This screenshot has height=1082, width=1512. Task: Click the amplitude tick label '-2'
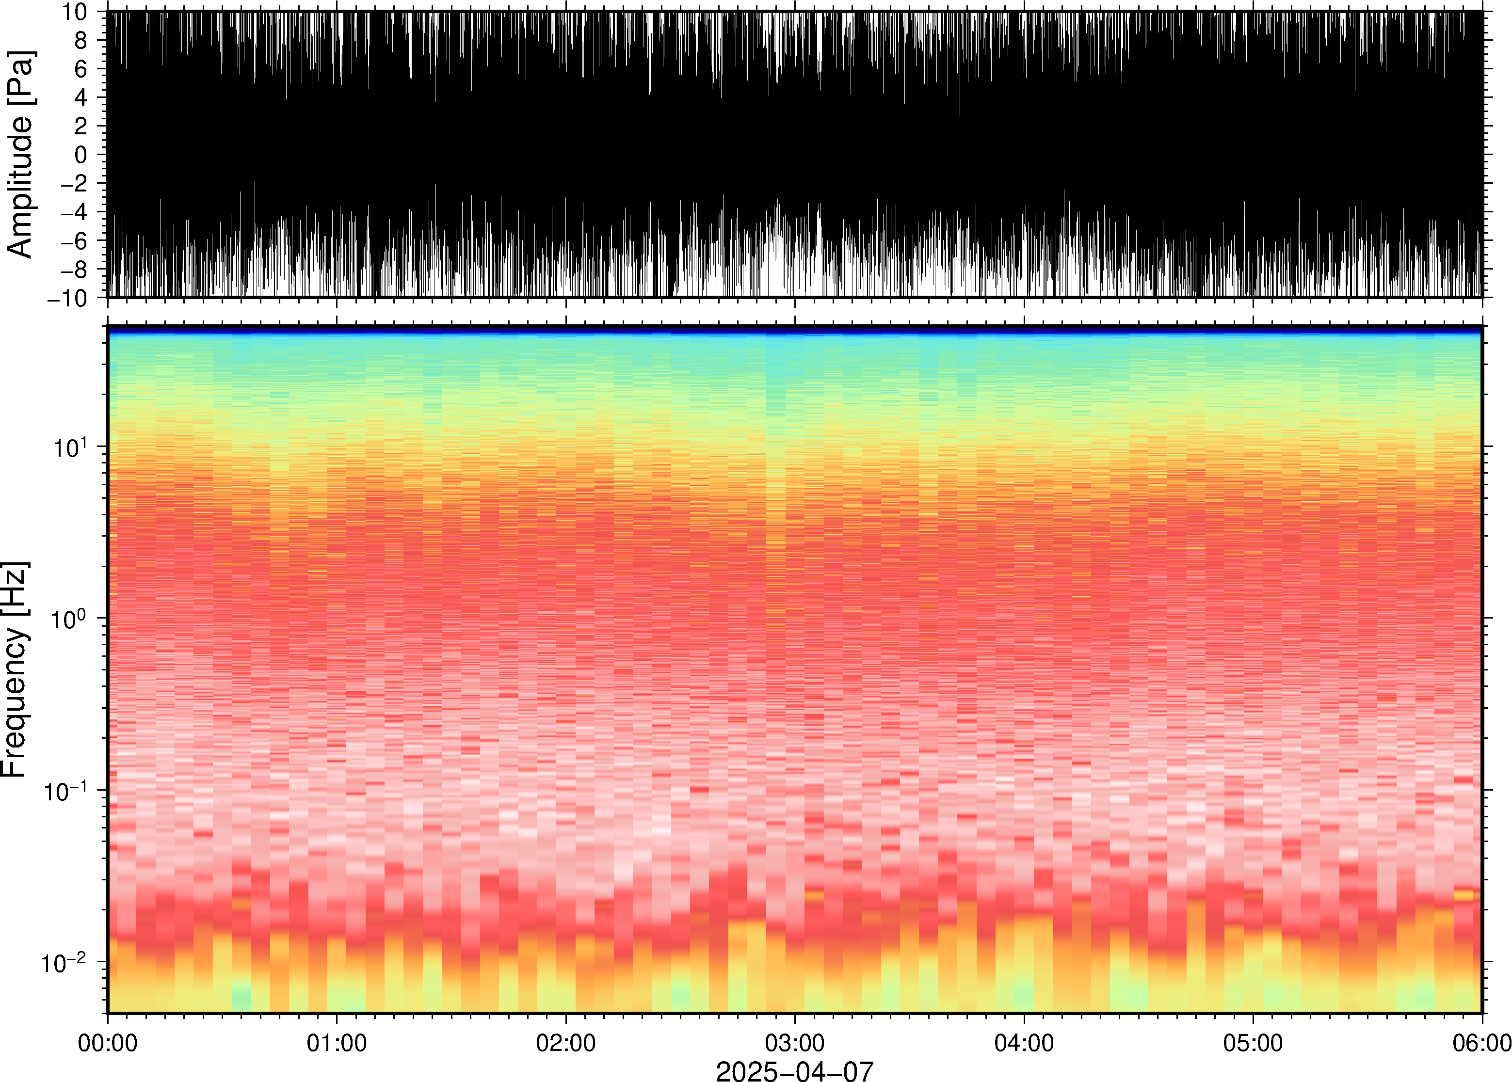pyautogui.click(x=74, y=183)
